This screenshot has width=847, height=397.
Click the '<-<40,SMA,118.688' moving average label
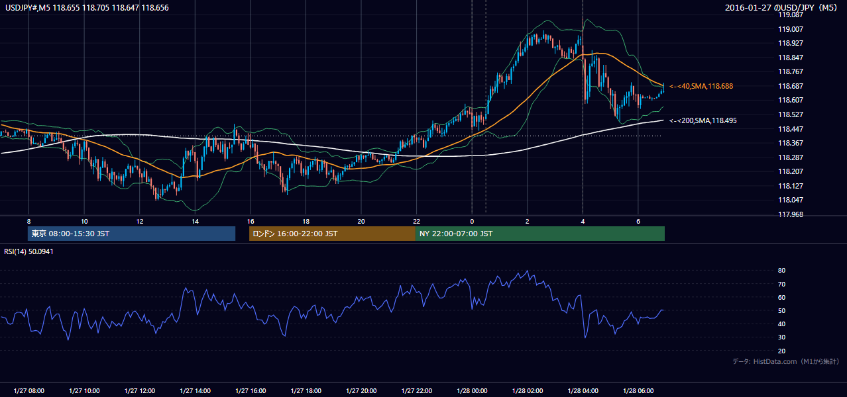[x=701, y=86]
